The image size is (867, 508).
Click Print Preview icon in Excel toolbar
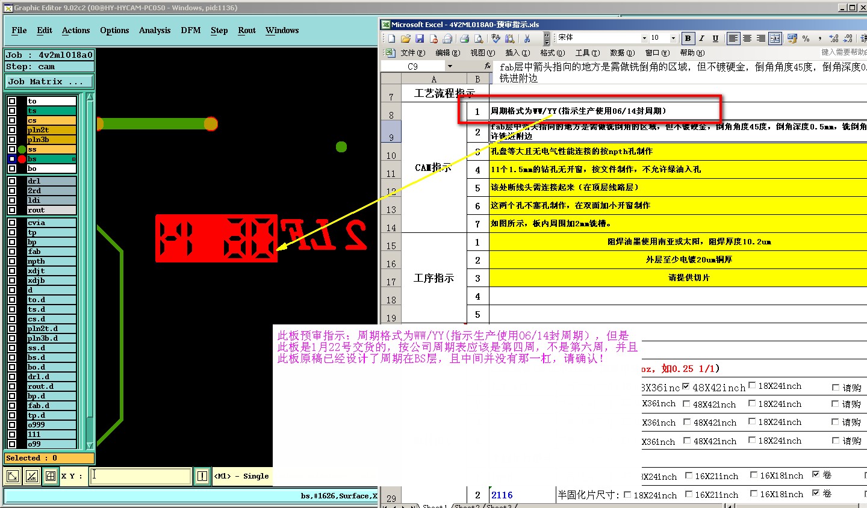click(x=478, y=39)
